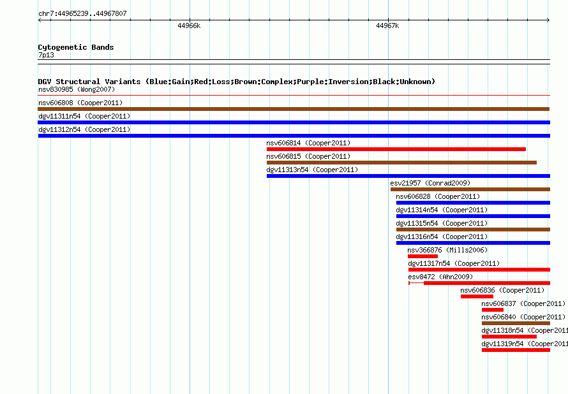Click the brown dgv11315n54 complex bar
The height and width of the screenshot is (394, 568).
473,230
